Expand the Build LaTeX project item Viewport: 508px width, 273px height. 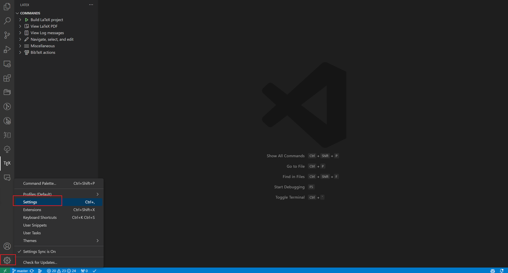pos(20,19)
